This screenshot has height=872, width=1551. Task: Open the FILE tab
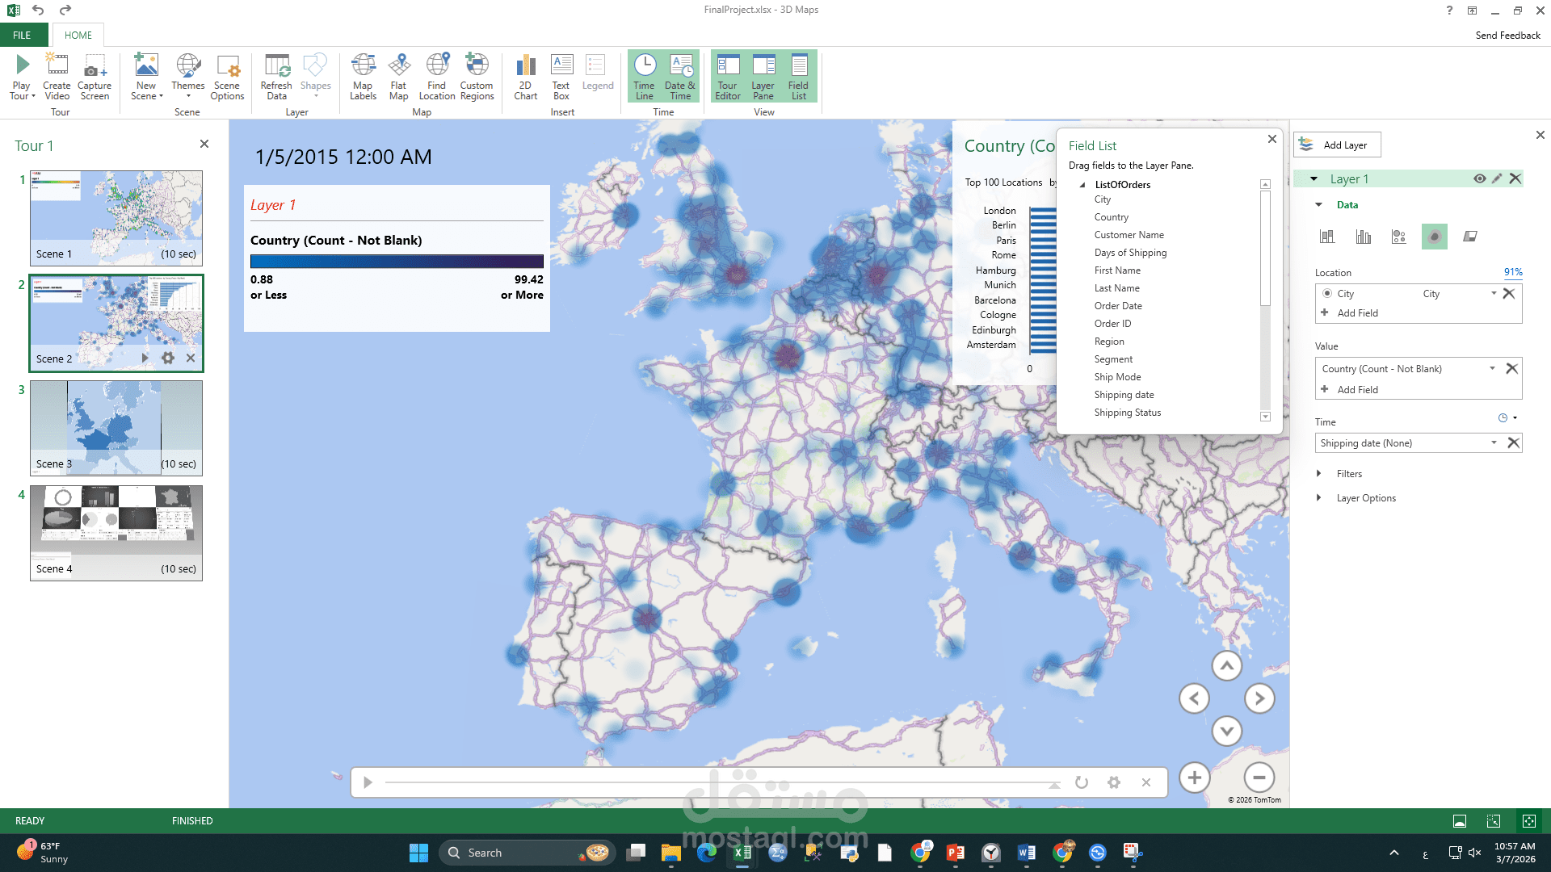click(22, 36)
